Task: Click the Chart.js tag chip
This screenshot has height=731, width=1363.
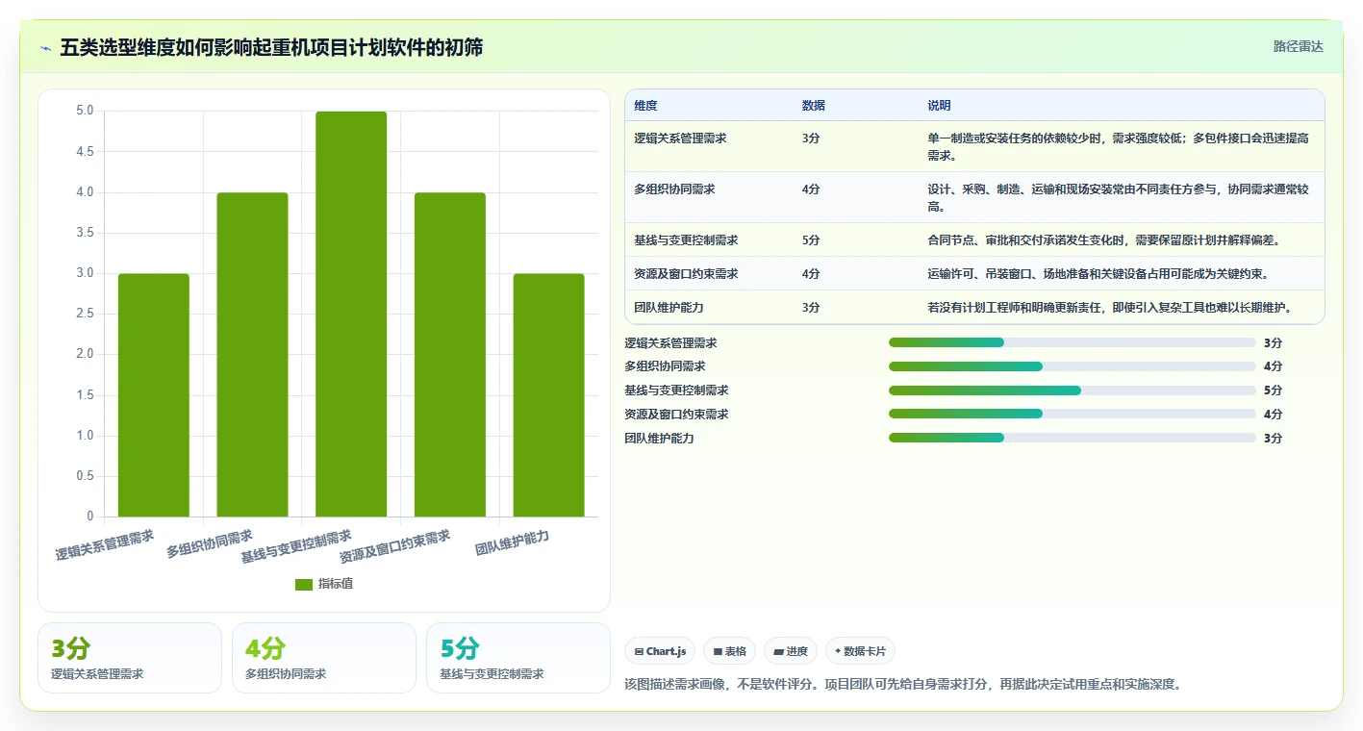Action: click(x=660, y=651)
